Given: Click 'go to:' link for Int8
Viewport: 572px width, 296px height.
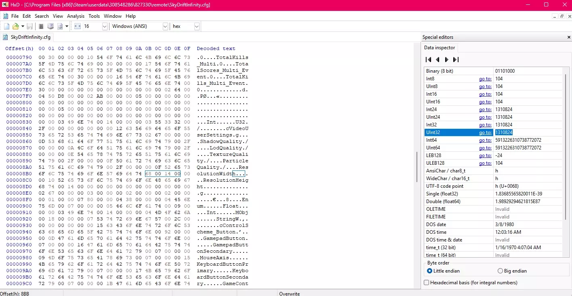Looking at the screenshot, I should click(485, 79).
